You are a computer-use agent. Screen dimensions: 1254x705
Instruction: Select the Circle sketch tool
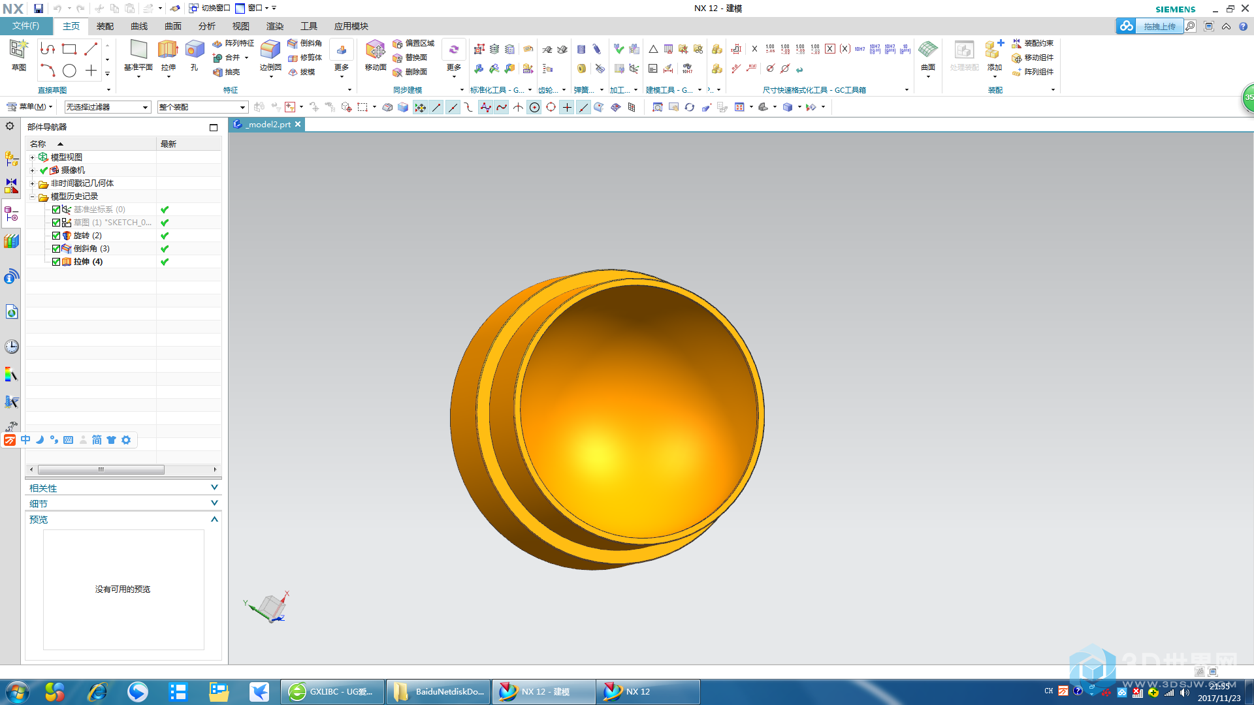(x=69, y=70)
